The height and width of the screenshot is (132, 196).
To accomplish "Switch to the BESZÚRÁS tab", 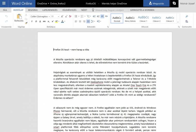I will coord(33,10).
